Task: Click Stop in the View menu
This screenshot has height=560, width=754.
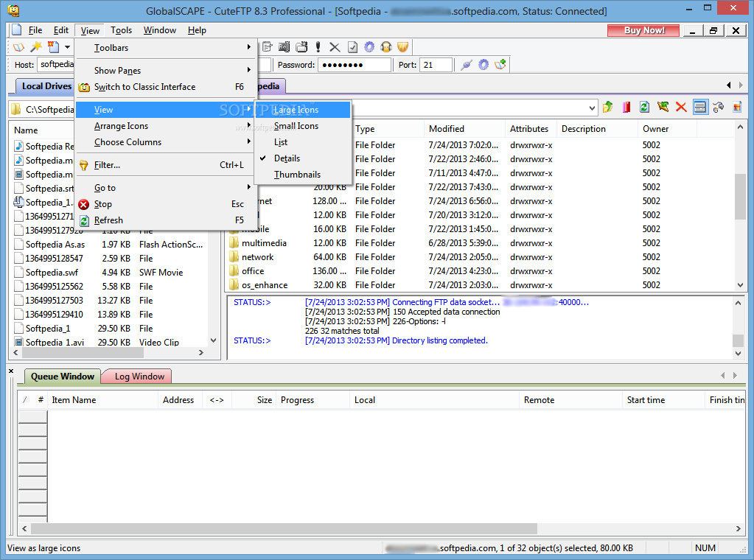Action: (165, 204)
